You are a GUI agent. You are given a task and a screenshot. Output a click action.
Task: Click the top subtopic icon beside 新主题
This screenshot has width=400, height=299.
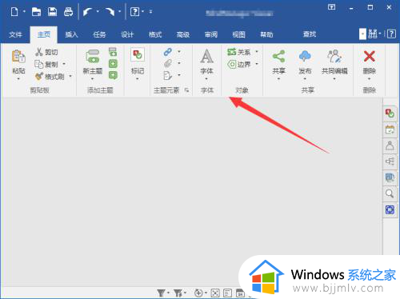tap(113, 52)
